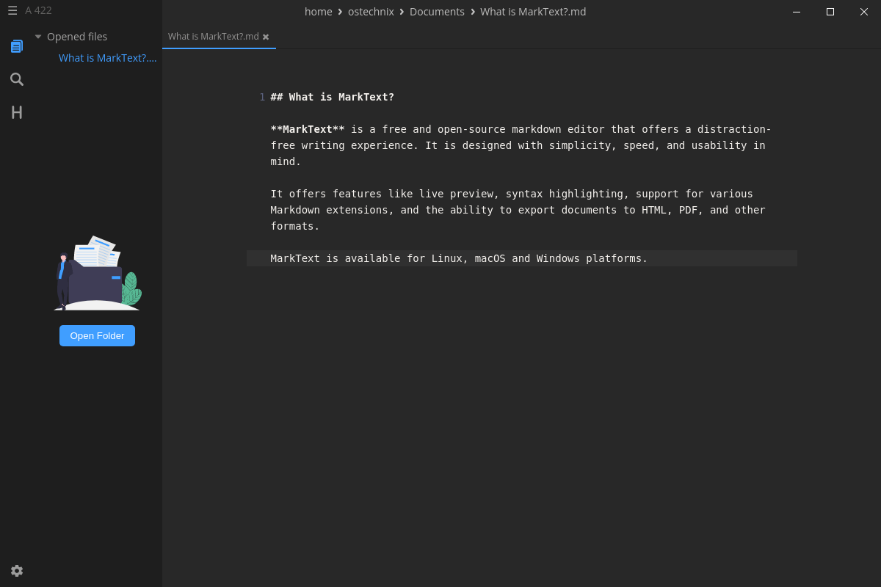The width and height of the screenshot is (881, 587).
Task: Click the folder illustration in the sidebar
Action: (x=97, y=274)
